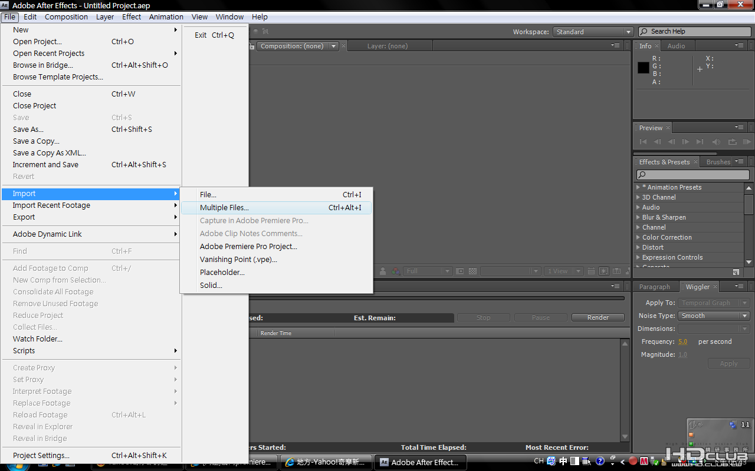Click Show Channel RGB icon in viewer
Screen dimensions: 755x471
tap(395, 271)
